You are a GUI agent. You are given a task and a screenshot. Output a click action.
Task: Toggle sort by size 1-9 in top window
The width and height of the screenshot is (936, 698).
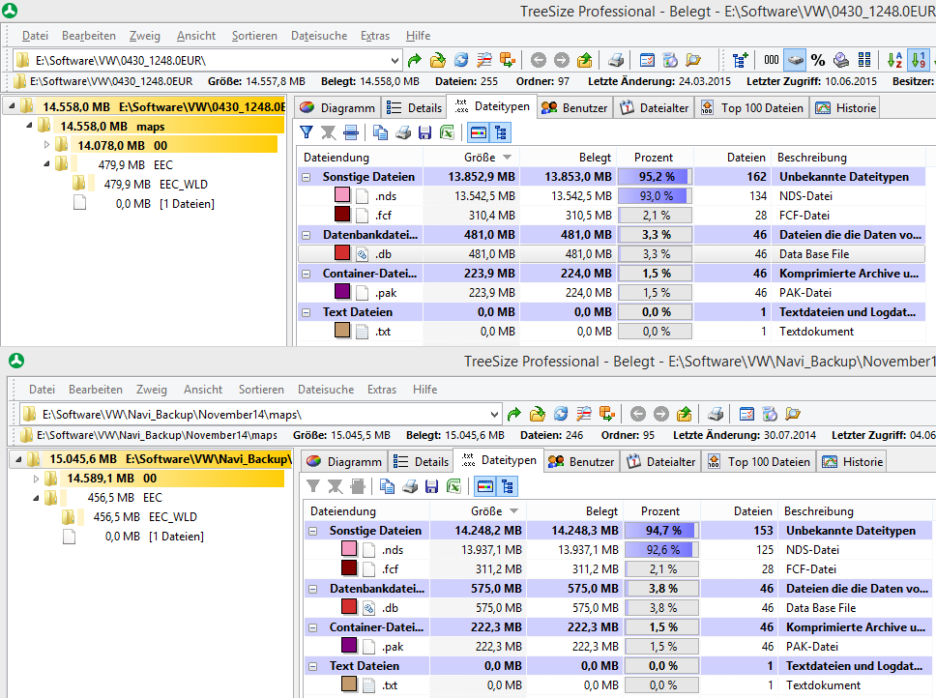(x=918, y=60)
